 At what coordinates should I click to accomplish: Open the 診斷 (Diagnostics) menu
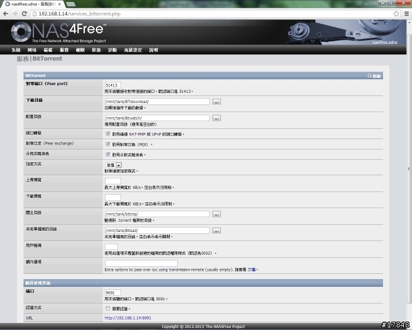pyautogui.click(x=113, y=50)
